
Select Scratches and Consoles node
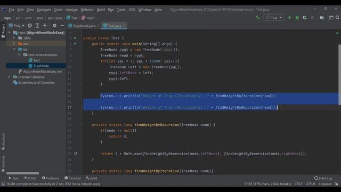click(34, 83)
